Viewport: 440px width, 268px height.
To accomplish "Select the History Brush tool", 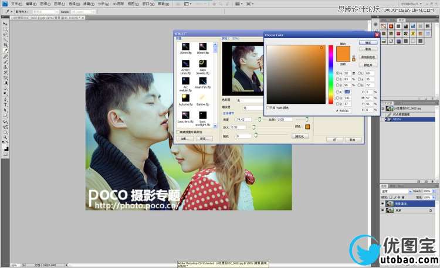I will pyautogui.click(x=5, y=72).
